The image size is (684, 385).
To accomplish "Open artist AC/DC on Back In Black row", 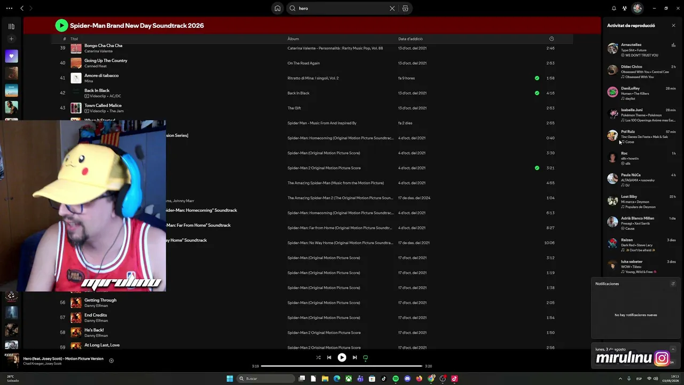I will tap(115, 96).
